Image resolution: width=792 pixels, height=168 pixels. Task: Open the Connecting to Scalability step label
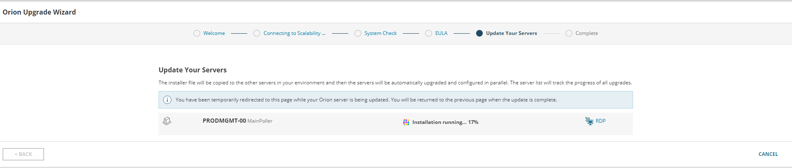coord(295,33)
